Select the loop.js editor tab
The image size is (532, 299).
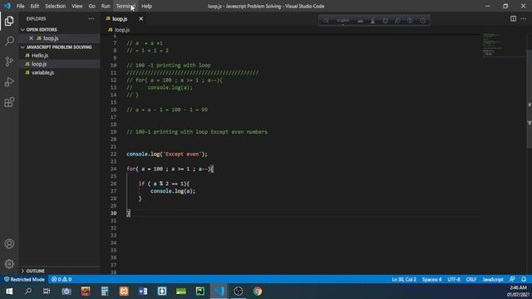120,18
